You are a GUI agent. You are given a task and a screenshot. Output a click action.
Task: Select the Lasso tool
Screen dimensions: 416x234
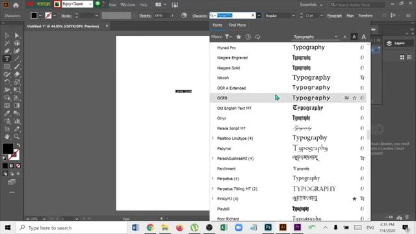click(17, 43)
